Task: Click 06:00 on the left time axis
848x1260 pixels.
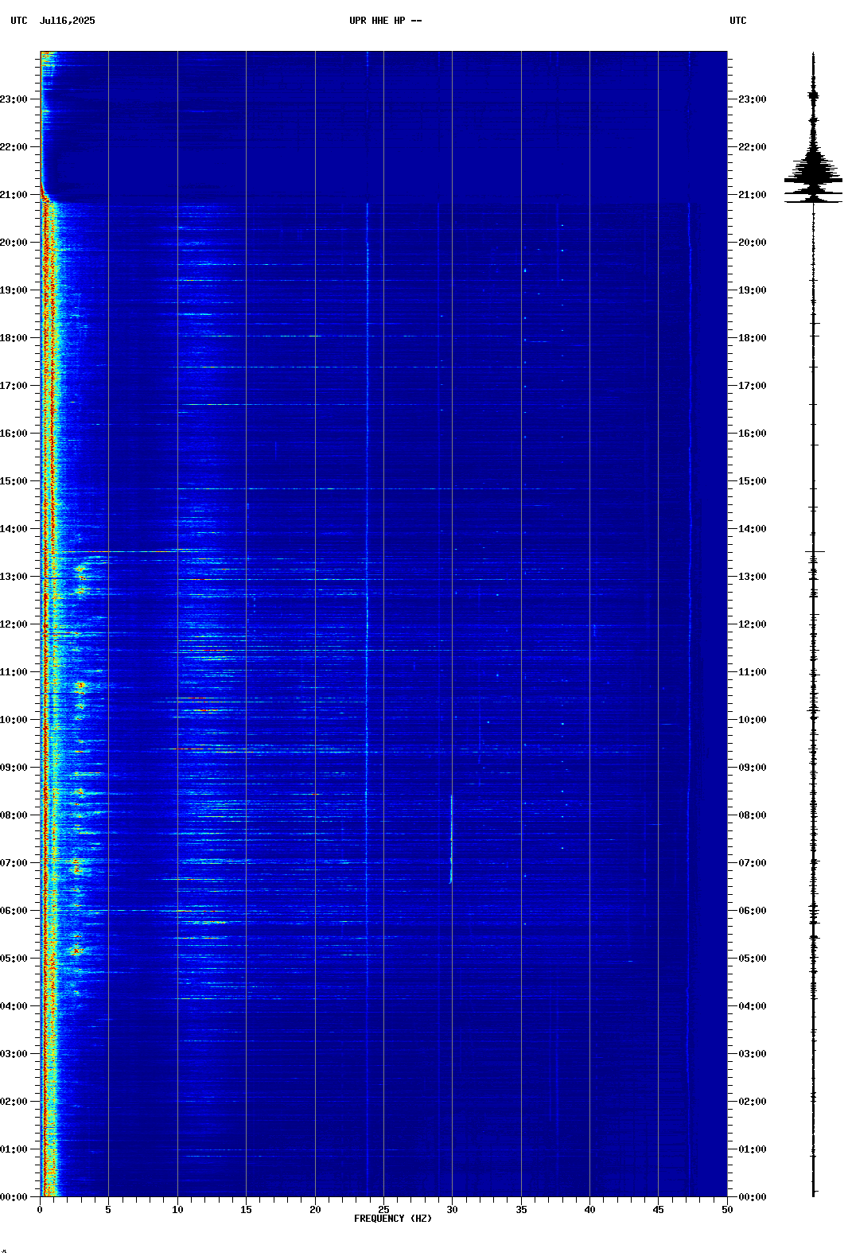Action: click(x=14, y=911)
